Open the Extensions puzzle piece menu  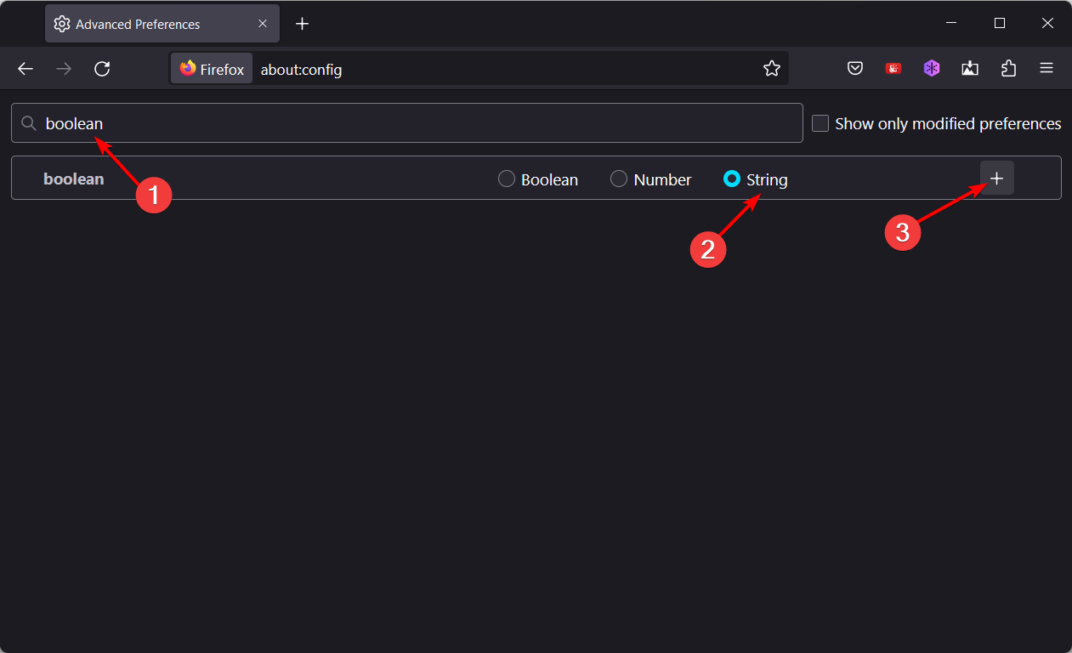pyautogui.click(x=1008, y=69)
